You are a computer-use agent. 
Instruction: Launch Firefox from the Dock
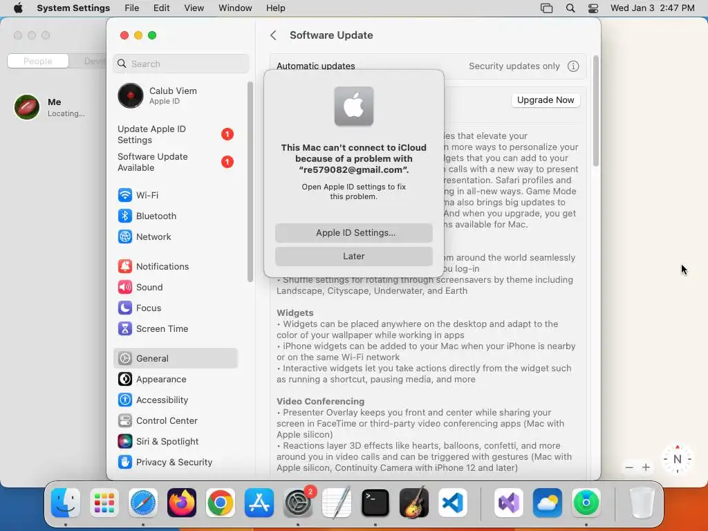[182, 503]
